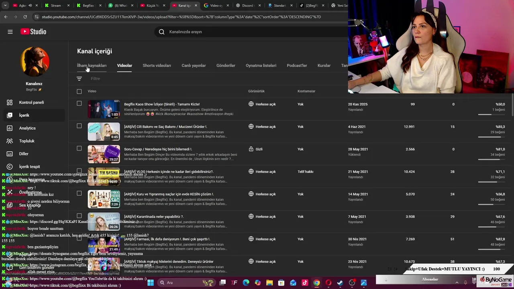
Task: Close the Stream browser tab
Action: tap(68, 6)
